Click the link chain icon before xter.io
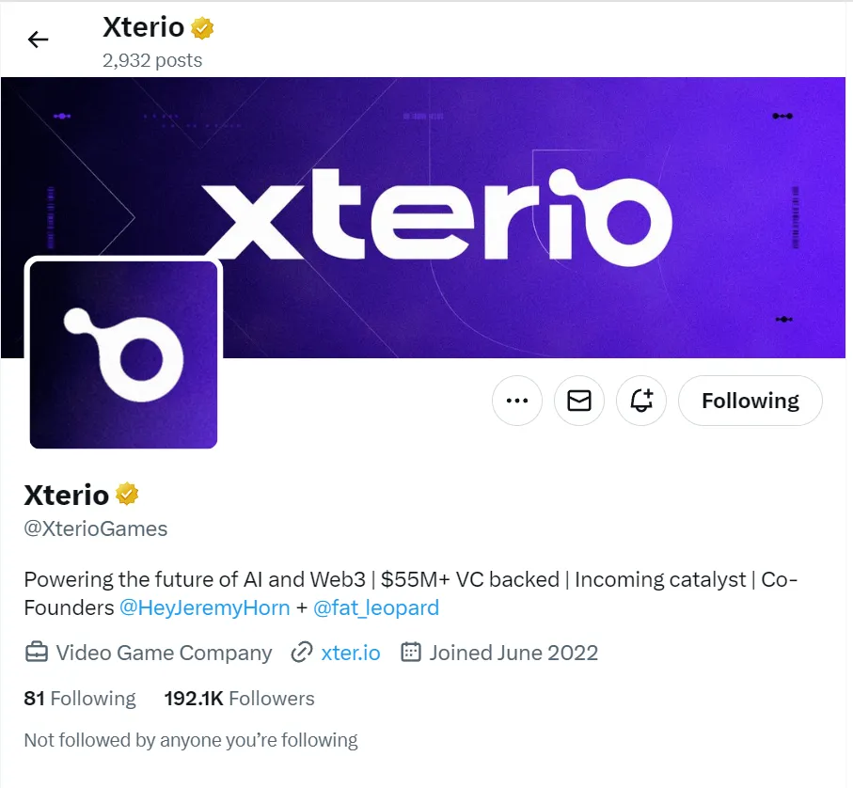The height and width of the screenshot is (788, 853). 302,652
